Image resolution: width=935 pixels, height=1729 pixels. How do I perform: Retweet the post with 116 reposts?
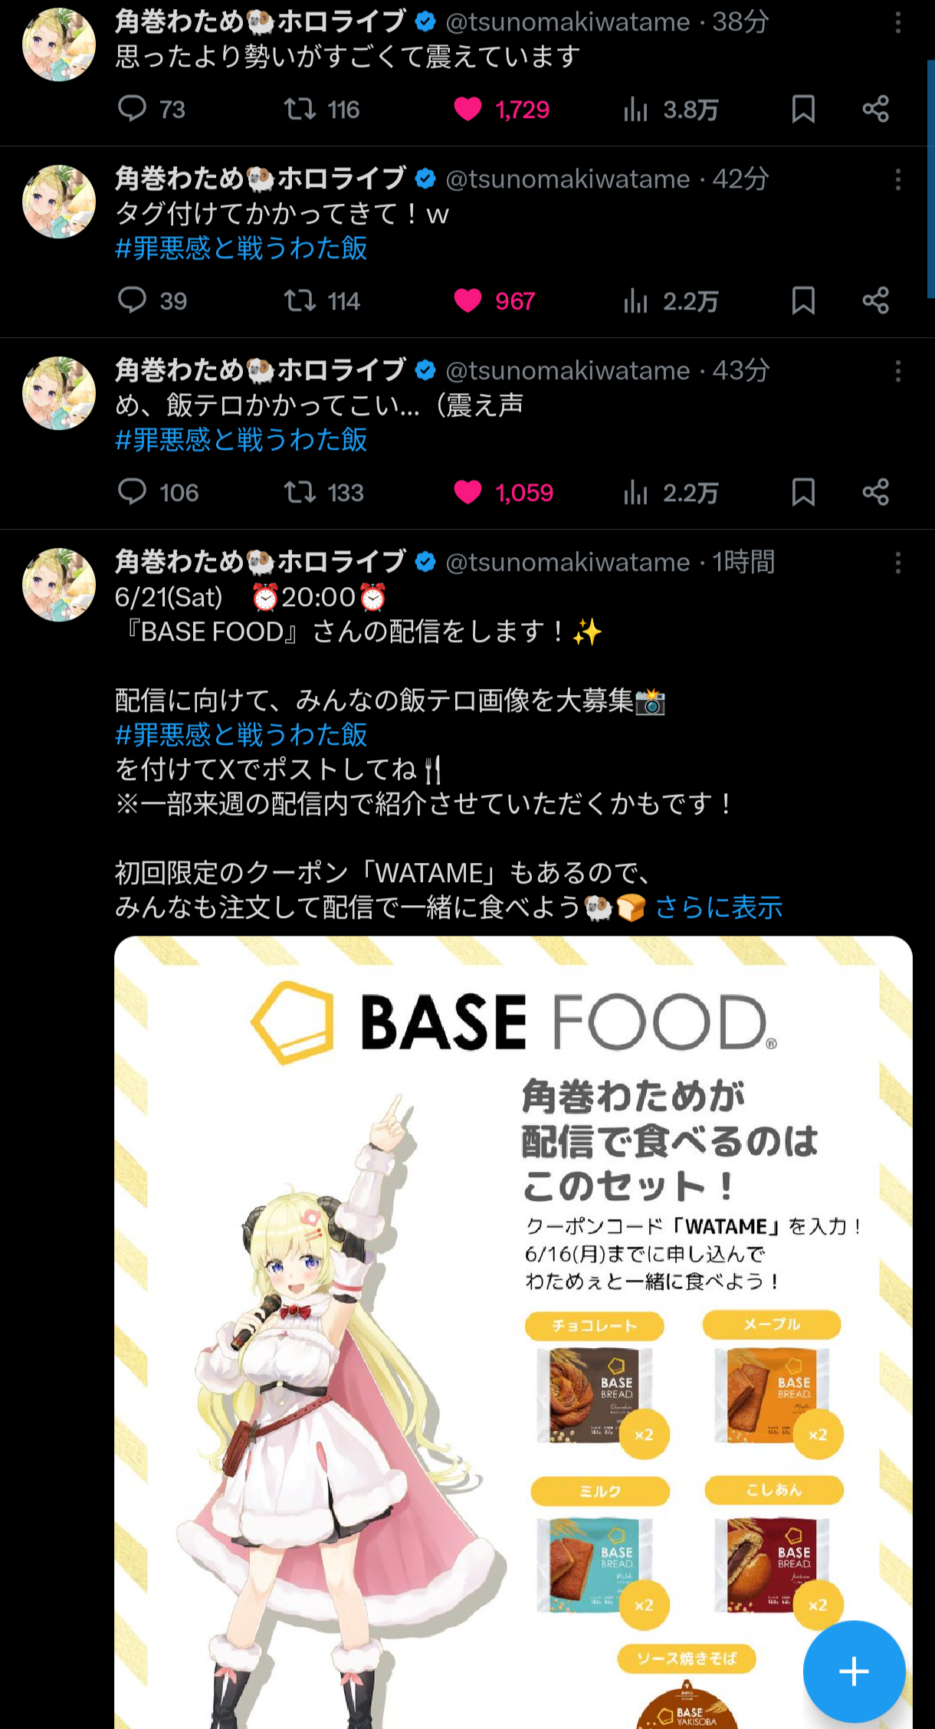(x=321, y=110)
